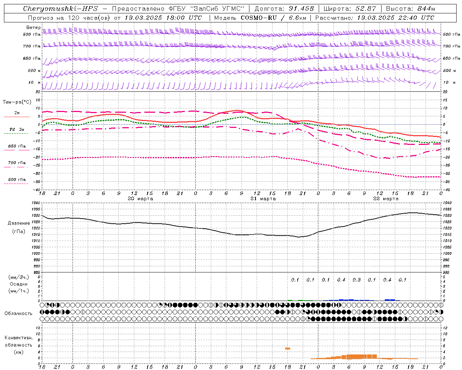Click the isolated orange convective bar near 18h

tap(288, 348)
